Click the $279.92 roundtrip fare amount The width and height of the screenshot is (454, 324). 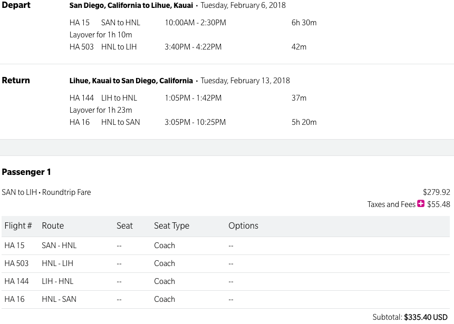pyautogui.click(x=436, y=192)
